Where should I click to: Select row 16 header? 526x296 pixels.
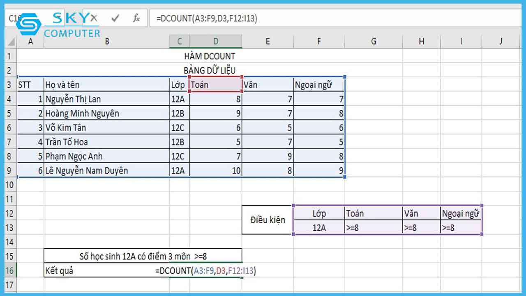point(11,271)
